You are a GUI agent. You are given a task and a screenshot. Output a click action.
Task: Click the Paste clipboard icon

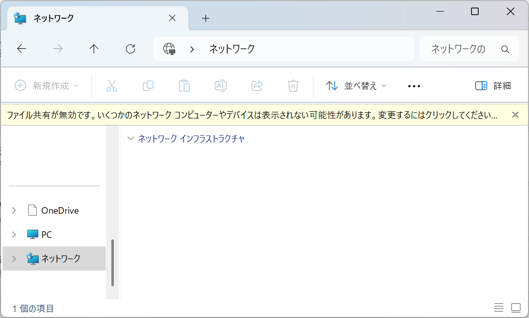[184, 86]
